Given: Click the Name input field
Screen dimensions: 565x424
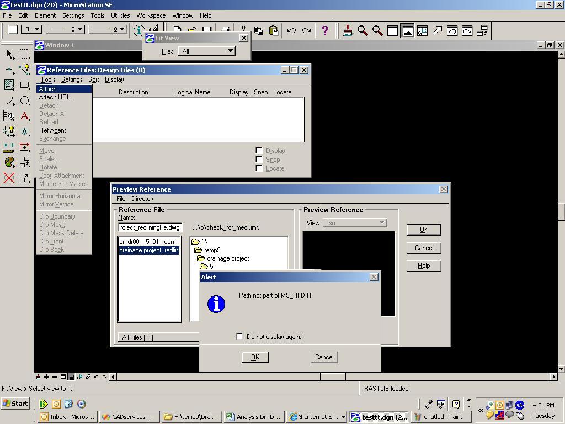Looking at the screenshot, I should pos(150,227).
